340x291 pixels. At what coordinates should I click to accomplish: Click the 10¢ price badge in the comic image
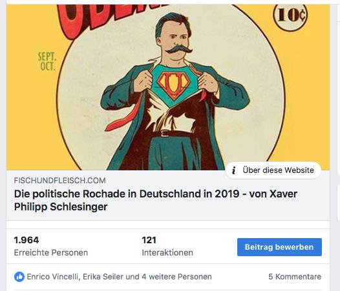tap(290, 15)
